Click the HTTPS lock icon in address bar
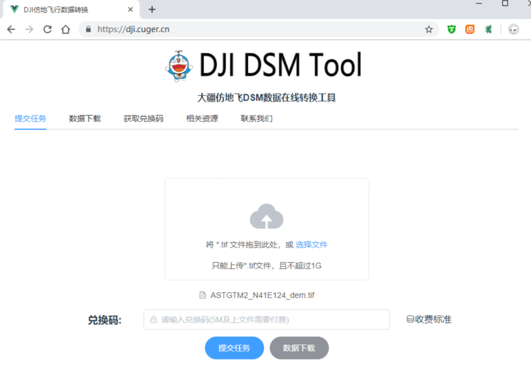 (x=88, y=29)
